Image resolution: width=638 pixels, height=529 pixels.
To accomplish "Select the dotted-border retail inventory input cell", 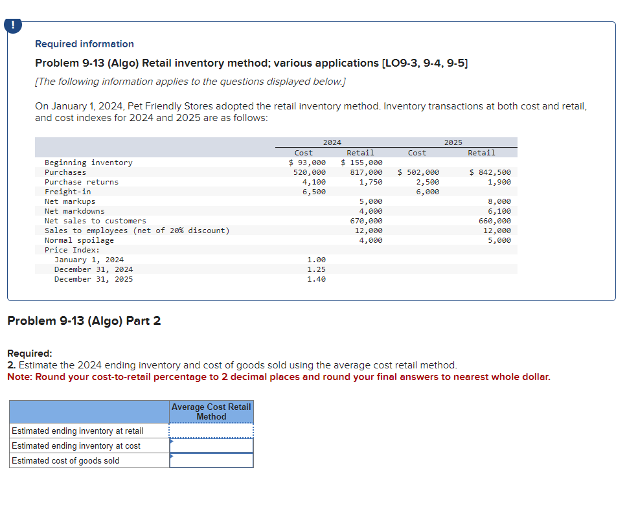I will [x=211, y=430].
